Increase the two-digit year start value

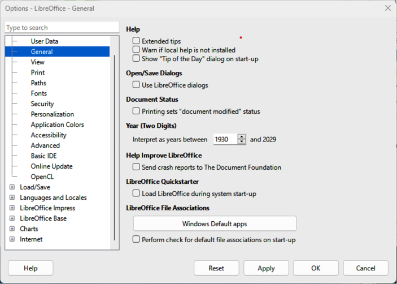242,136
